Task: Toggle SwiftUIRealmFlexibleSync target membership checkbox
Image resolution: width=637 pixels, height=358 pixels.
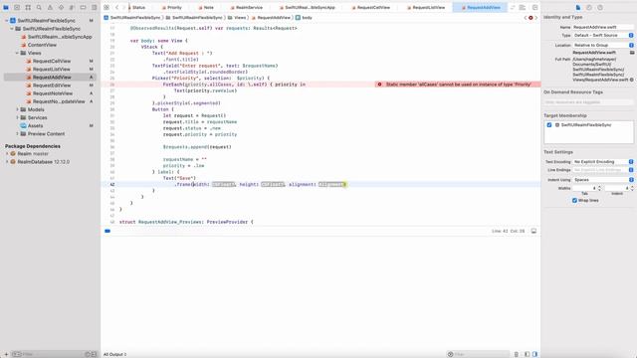Action: [549, 125]
